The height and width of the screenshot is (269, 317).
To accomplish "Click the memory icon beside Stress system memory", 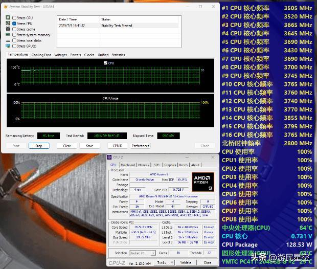I will (x=8, y=35).
